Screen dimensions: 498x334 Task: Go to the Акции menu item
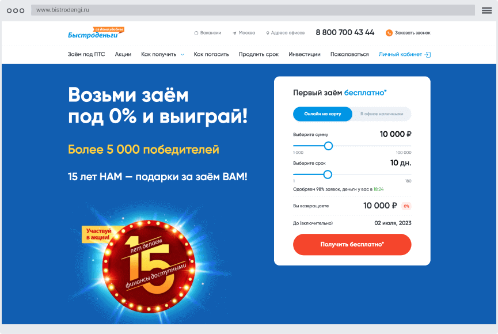pos(123,54)
